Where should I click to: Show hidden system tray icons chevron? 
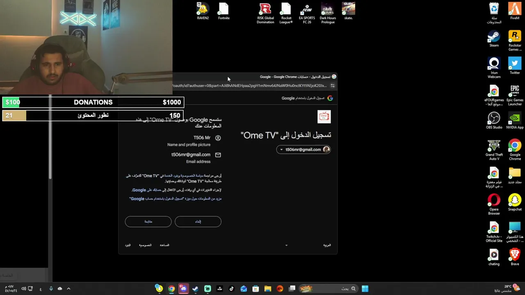click(68, 289)
